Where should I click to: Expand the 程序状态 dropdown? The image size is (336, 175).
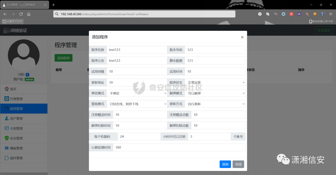pyautogui.click(x=215, y=82)
